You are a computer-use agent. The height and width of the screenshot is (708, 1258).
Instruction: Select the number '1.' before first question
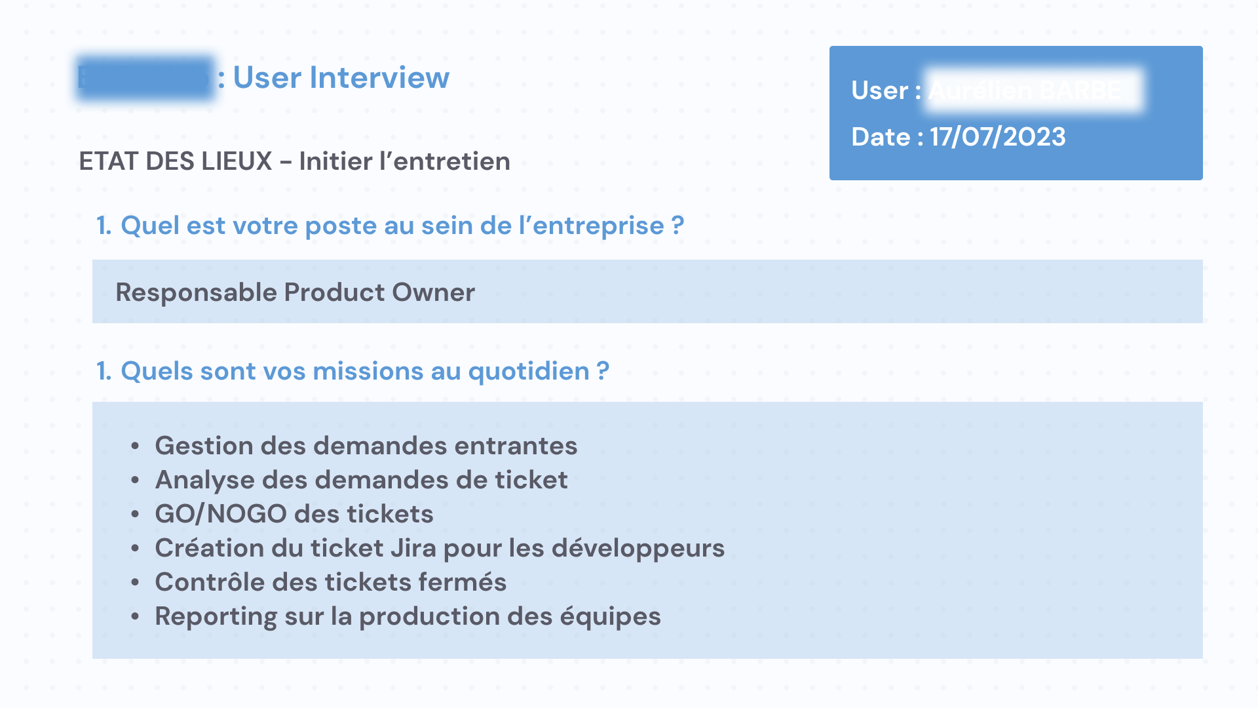(x=104, y=226)
